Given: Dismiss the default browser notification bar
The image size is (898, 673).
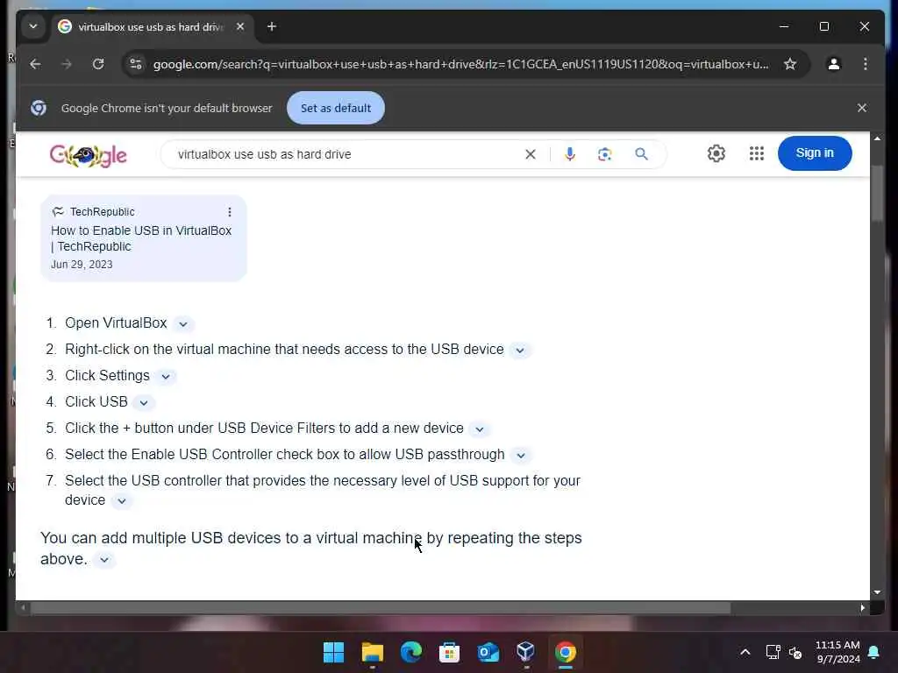Looking at the screenshot, I should click(862, 108).
